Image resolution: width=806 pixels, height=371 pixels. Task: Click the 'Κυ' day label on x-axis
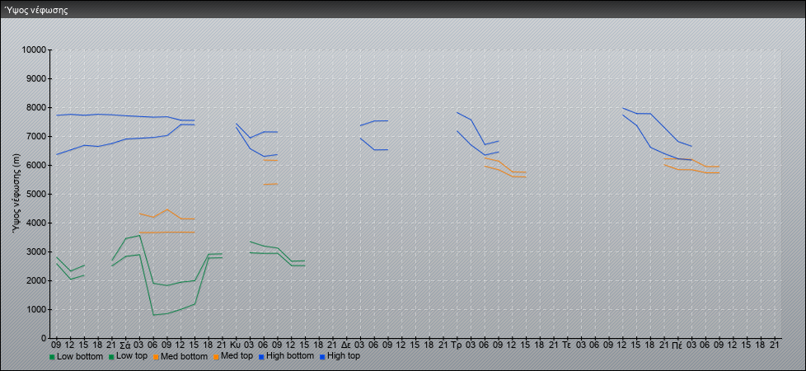236,345
